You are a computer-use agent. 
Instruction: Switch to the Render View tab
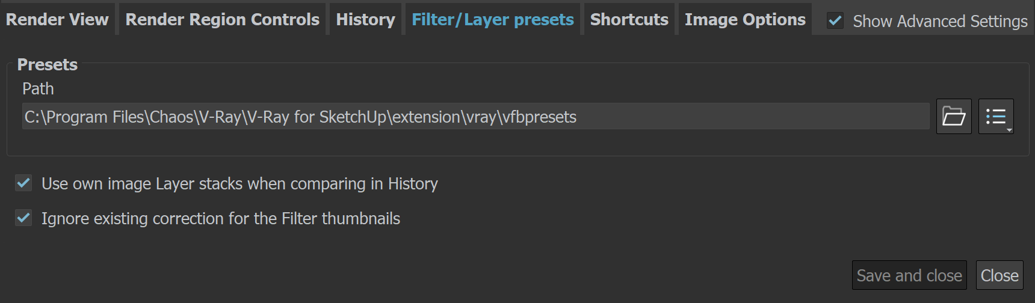(57, 19)
